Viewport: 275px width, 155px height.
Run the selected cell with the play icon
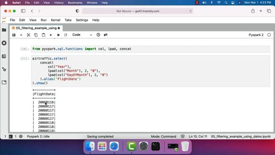pos(51,35)
